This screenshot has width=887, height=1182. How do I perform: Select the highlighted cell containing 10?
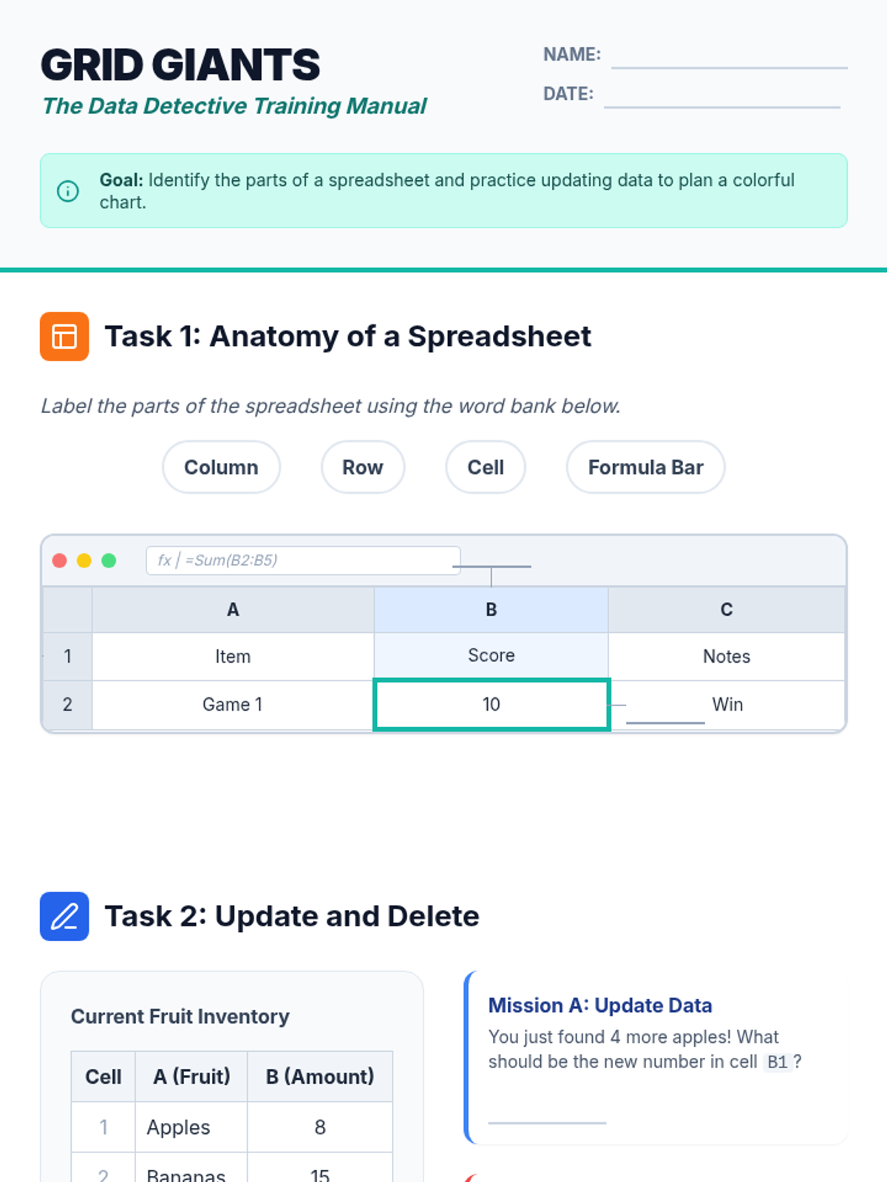click(492, 705)
